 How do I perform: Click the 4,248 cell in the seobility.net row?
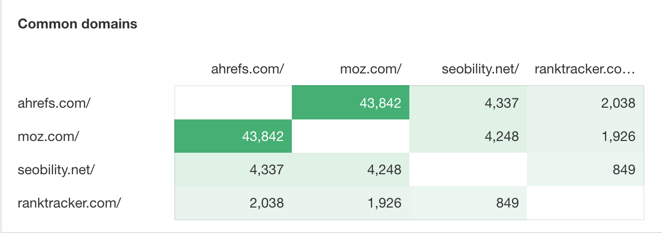point(384,170)
